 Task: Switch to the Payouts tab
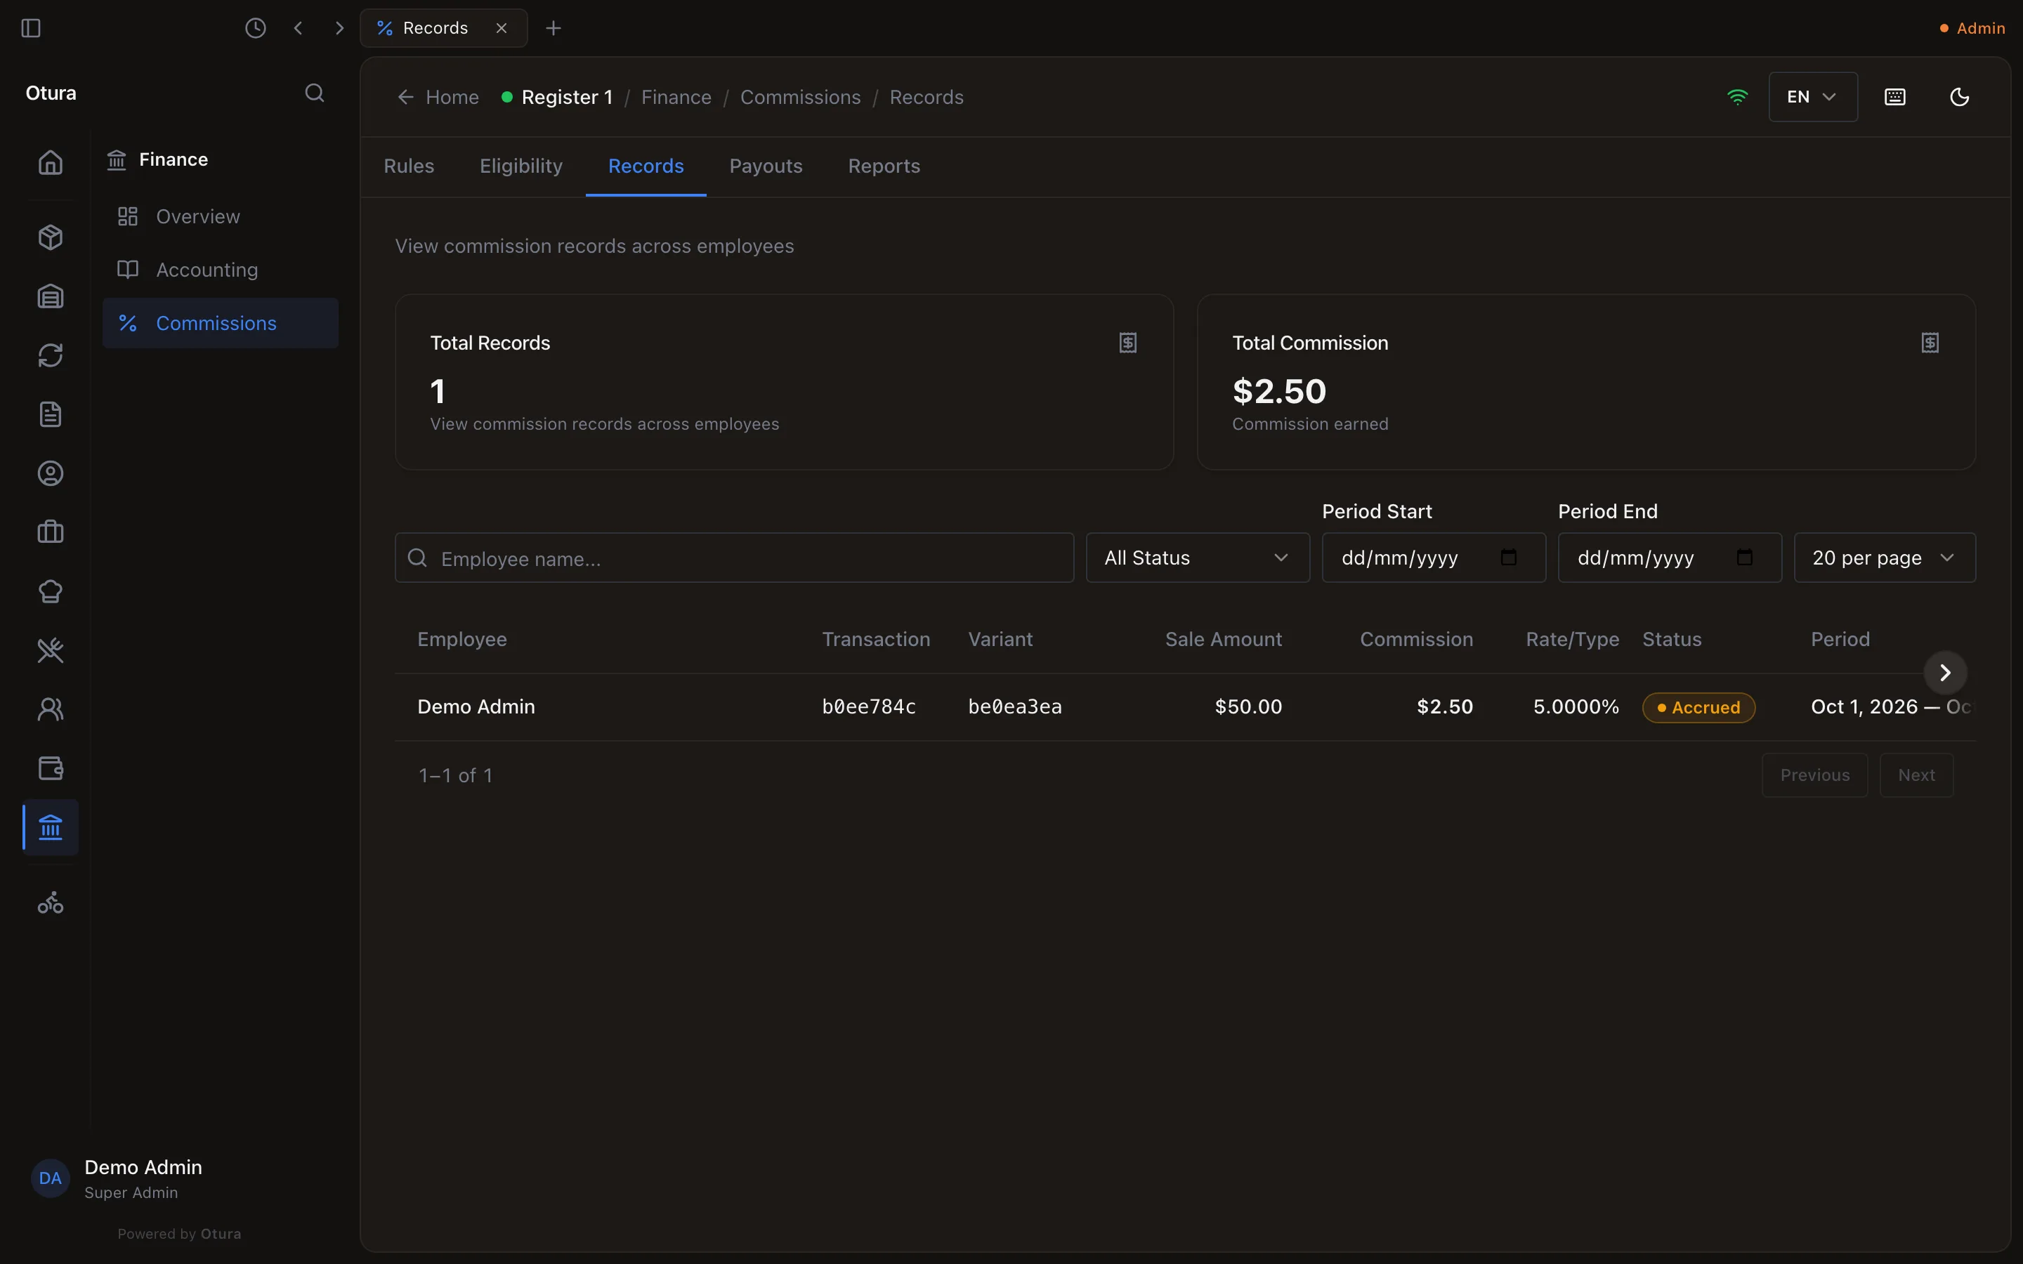pyautogui.click(x=766, y=166)
